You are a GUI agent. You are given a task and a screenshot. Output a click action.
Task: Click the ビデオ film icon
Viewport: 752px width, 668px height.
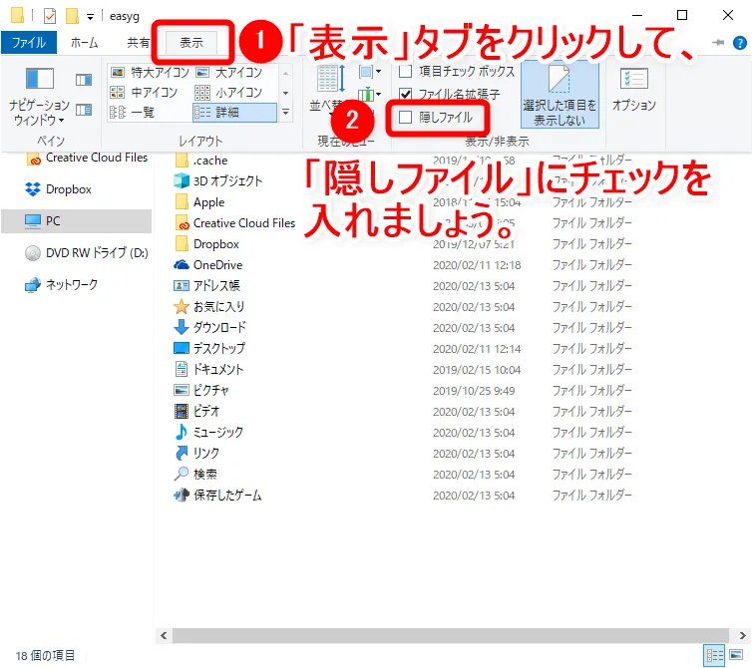tap(182, 411)
